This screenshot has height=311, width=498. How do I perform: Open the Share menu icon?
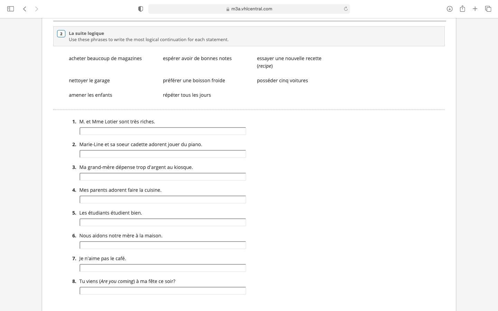[x=462, y=9]
